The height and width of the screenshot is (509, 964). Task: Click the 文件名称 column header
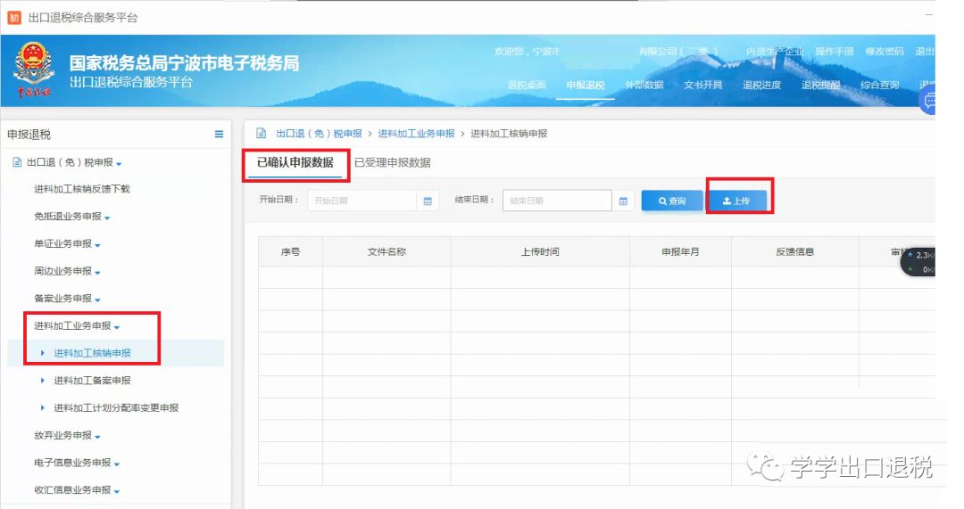coord(386,251)
